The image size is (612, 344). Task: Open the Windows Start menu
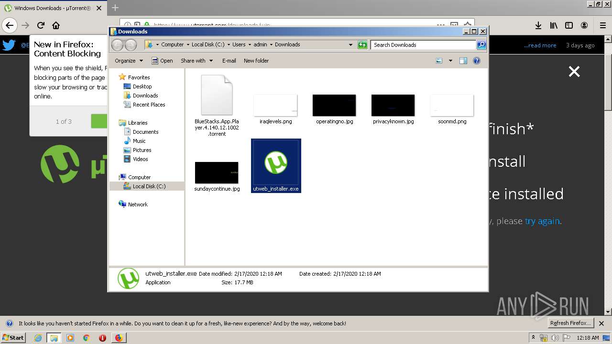(x=13, y=338)
